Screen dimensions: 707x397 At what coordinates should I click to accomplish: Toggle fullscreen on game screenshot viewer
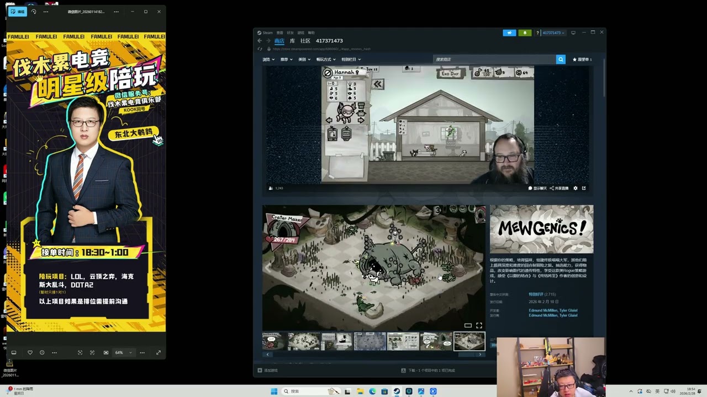click(x=479, y=325)
